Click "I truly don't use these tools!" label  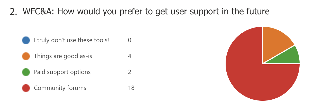[x=72, y=40]
